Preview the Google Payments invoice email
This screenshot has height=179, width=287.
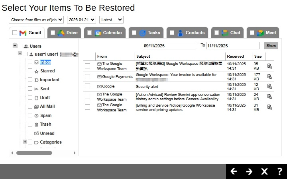click(269, 76)
